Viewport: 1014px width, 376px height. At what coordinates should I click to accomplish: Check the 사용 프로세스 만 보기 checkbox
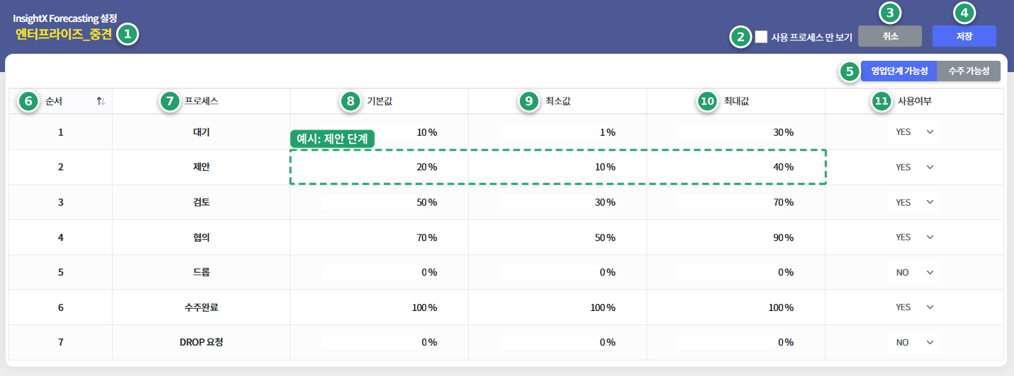[761, 37]
